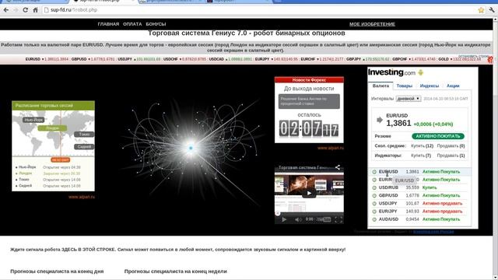Image resolution: width=498 pixels, height=280 pixels.
Task: Click the Новости Форекс header
Action: click(x=309, y=80)
